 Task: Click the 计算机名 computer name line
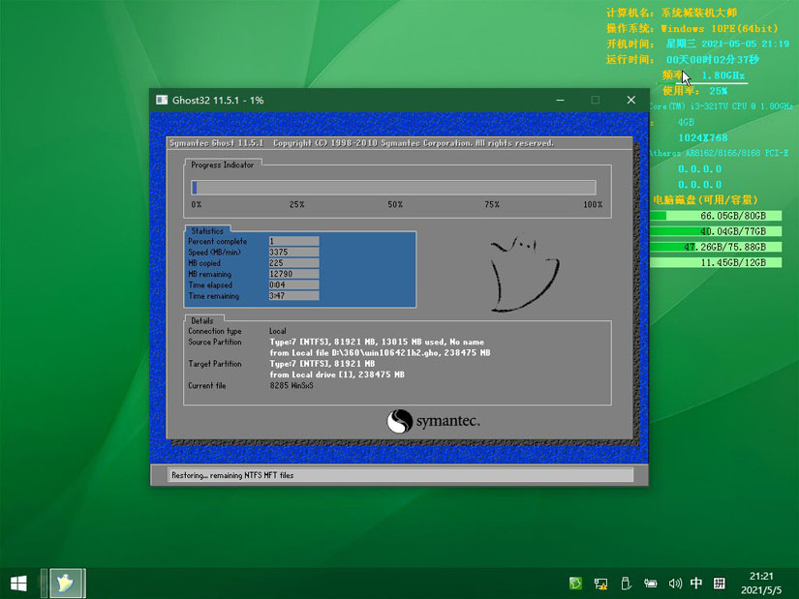pos(671,13)
